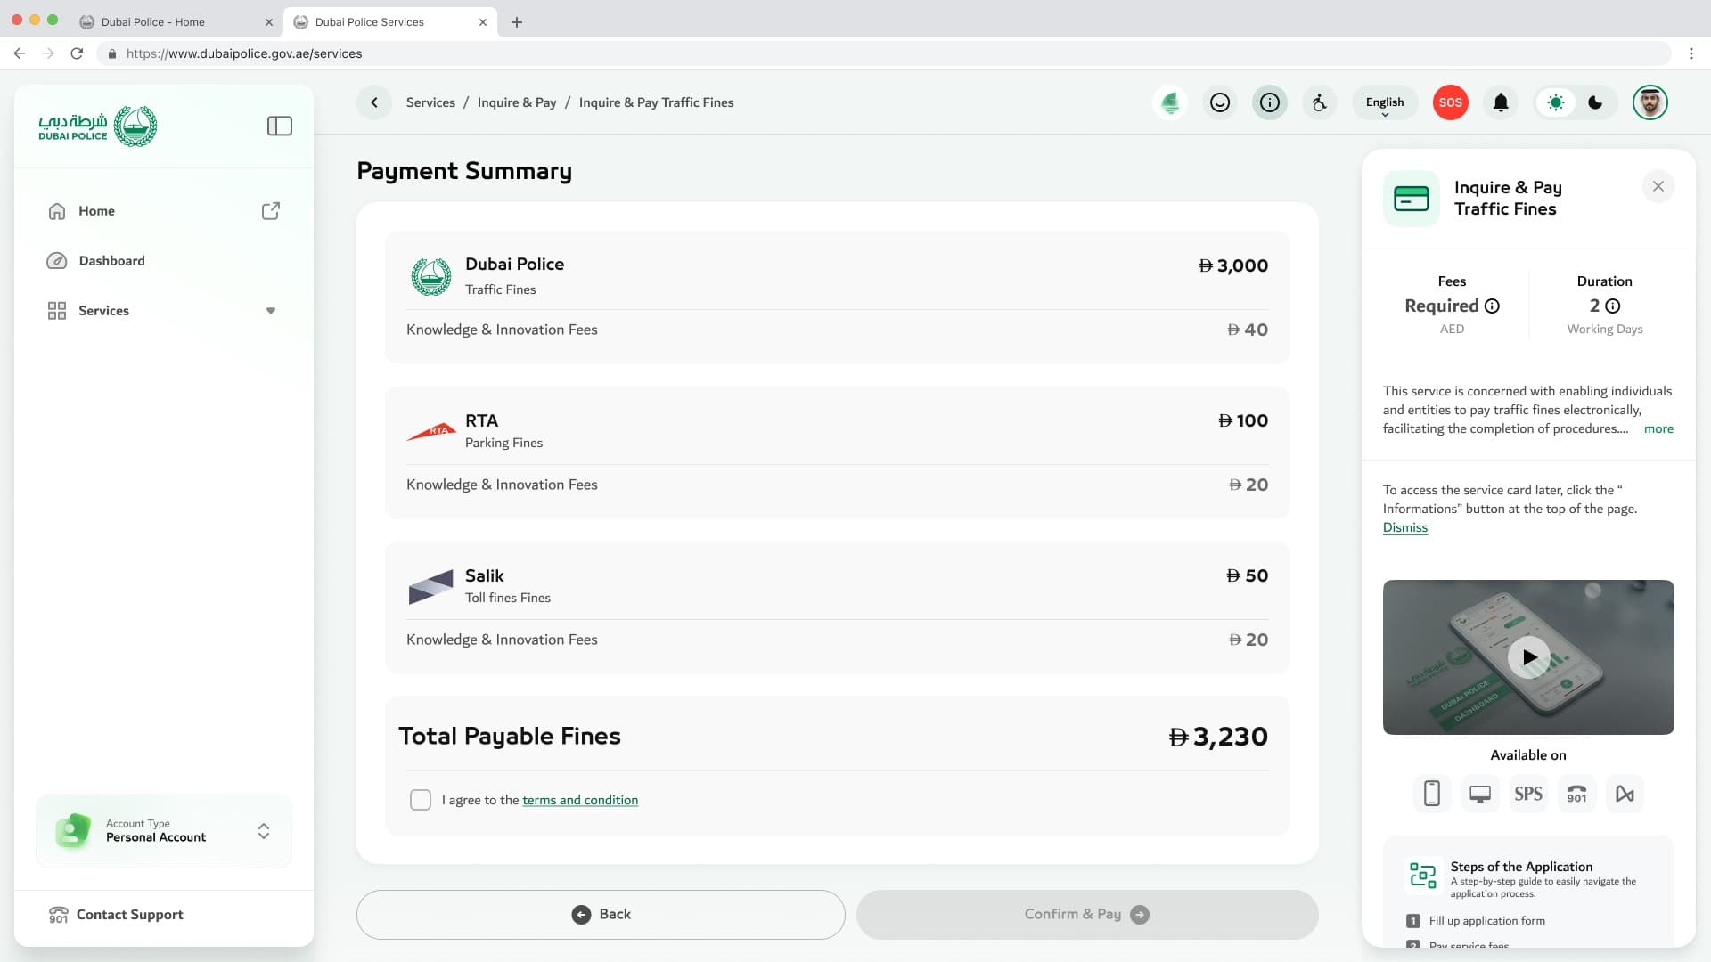This screenshot has width=1711, height=962.
Task: Select the last Available on icon
Action: [x=1625, y=794]
